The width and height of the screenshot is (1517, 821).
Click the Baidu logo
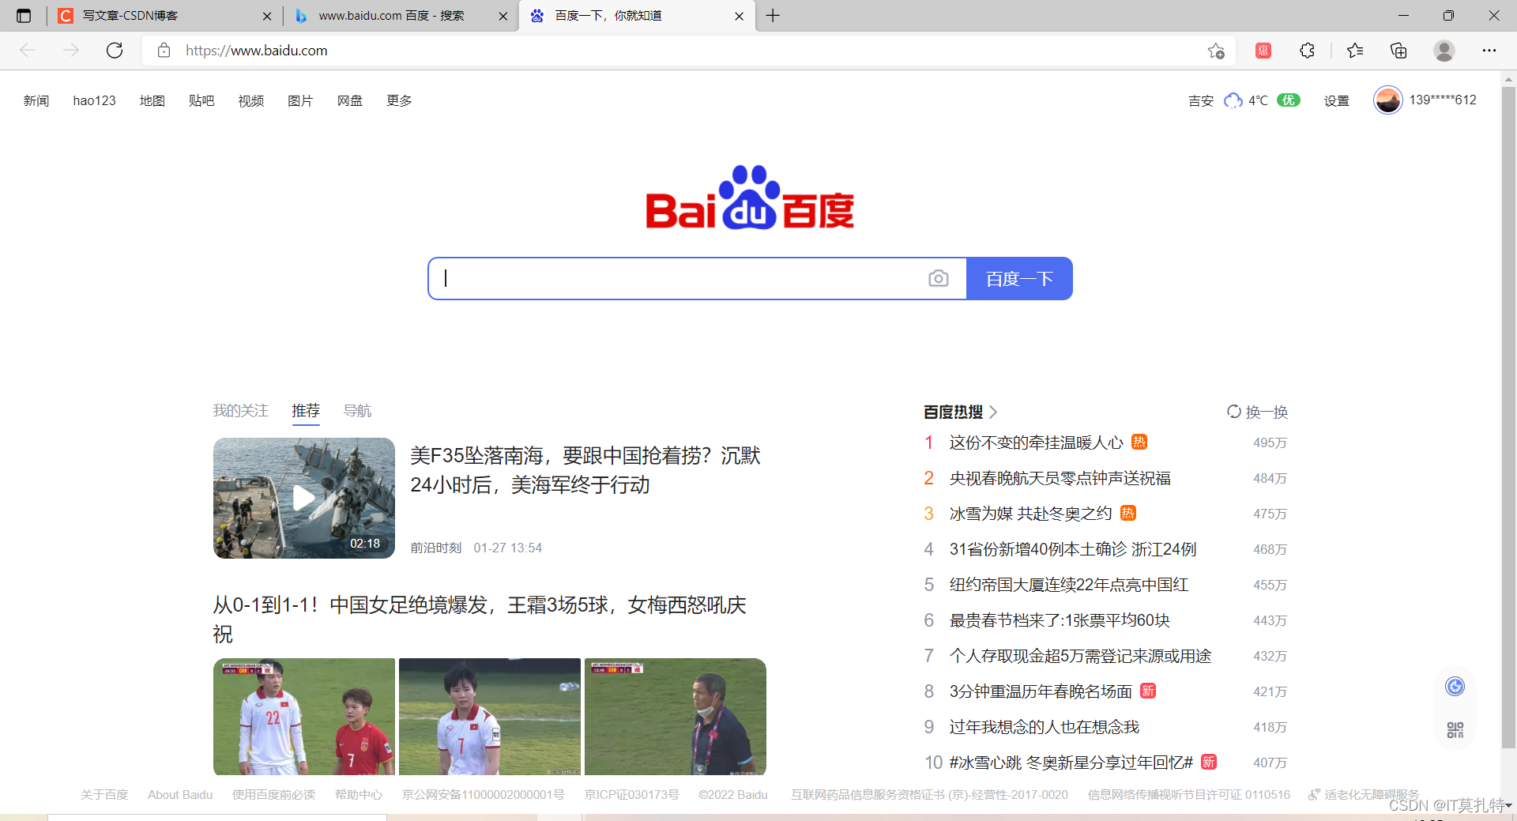[749, 198]
